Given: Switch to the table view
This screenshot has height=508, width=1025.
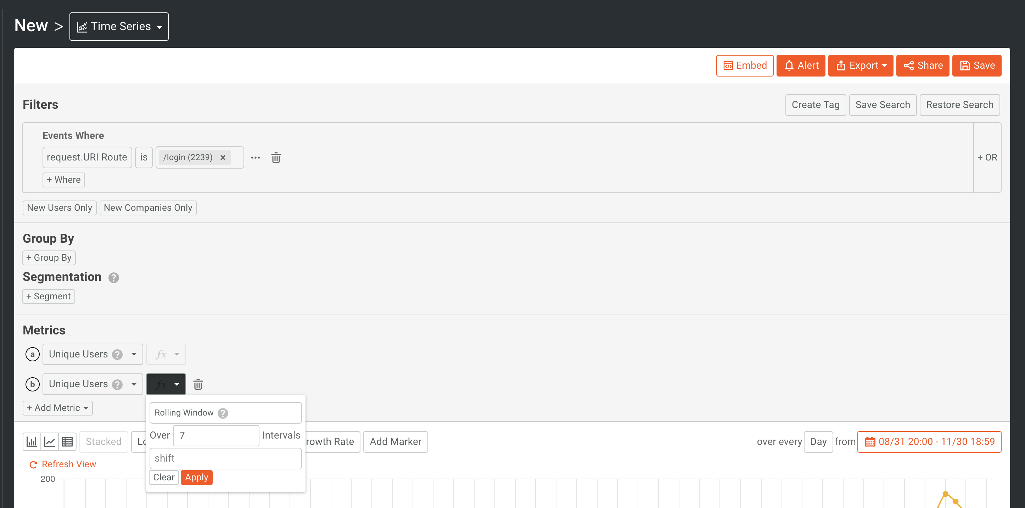Looking at the screenshot, I should coord(67,441).
